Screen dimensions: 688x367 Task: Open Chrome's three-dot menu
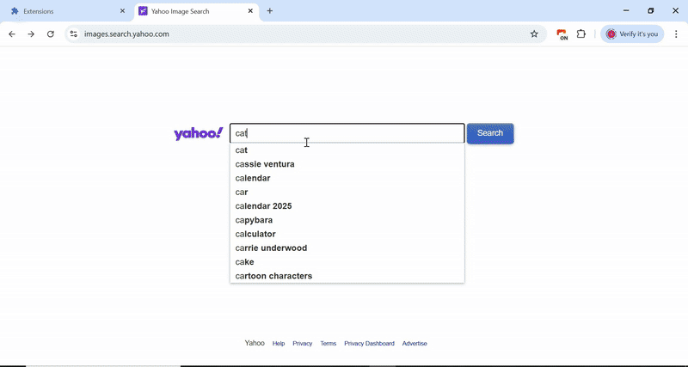[x=677, y=34]
